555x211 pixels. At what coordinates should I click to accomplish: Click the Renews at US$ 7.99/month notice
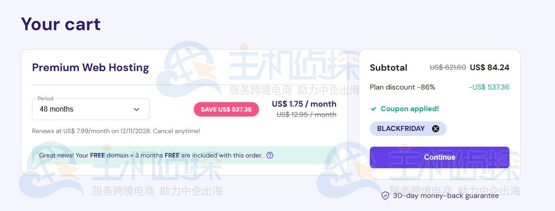[x=116, y=131]
